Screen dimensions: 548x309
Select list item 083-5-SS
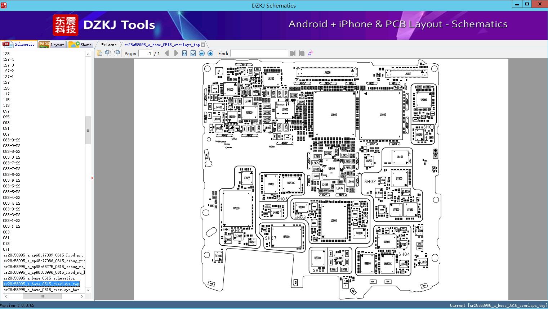(12, 186)
